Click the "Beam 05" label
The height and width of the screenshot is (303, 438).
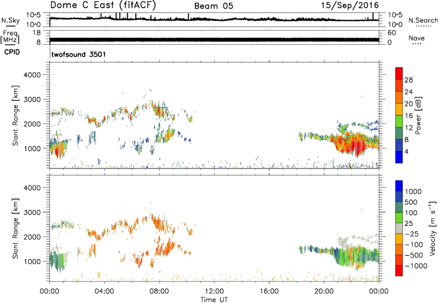pyautogui.click(x=214, y=6)
